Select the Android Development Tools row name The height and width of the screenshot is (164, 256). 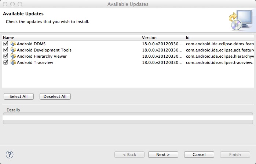click(44, 50)
